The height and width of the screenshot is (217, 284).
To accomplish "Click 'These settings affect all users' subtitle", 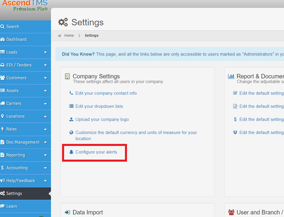I will point(118,82).
